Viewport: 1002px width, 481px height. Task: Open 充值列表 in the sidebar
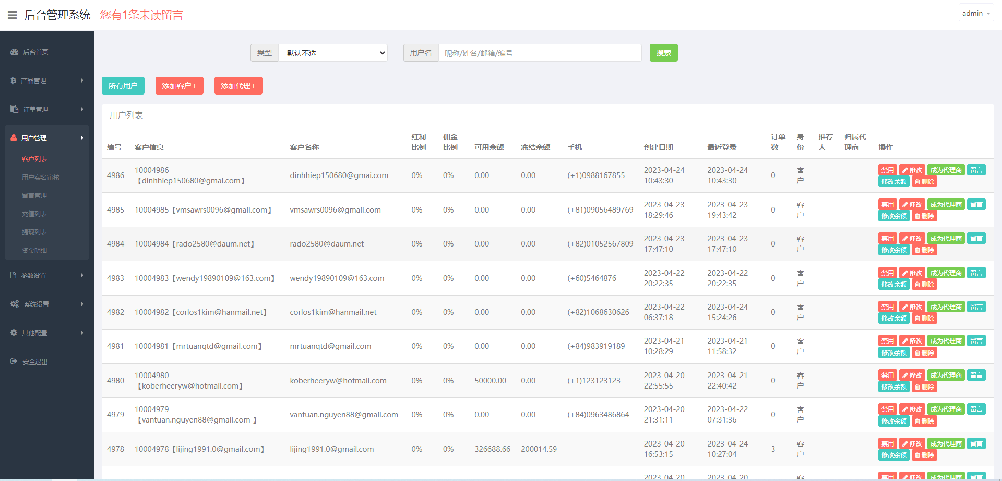[34, 214]
